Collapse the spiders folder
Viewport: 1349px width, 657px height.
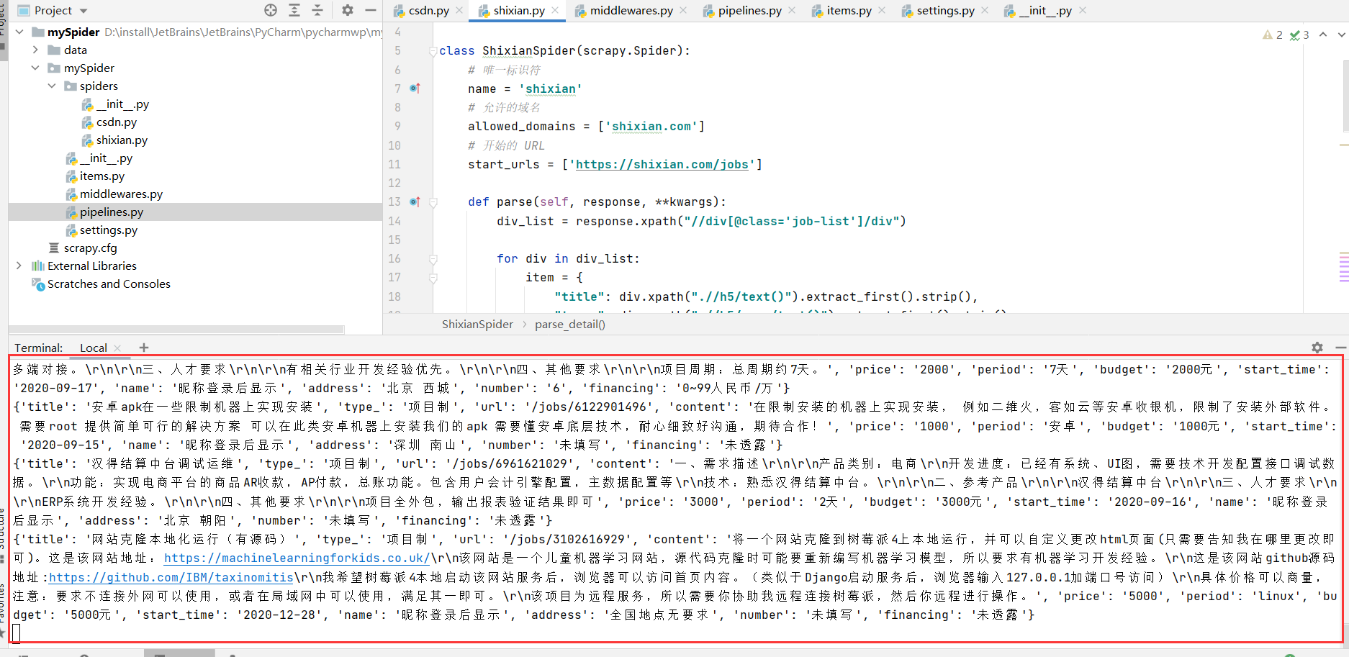pos(52,86)
